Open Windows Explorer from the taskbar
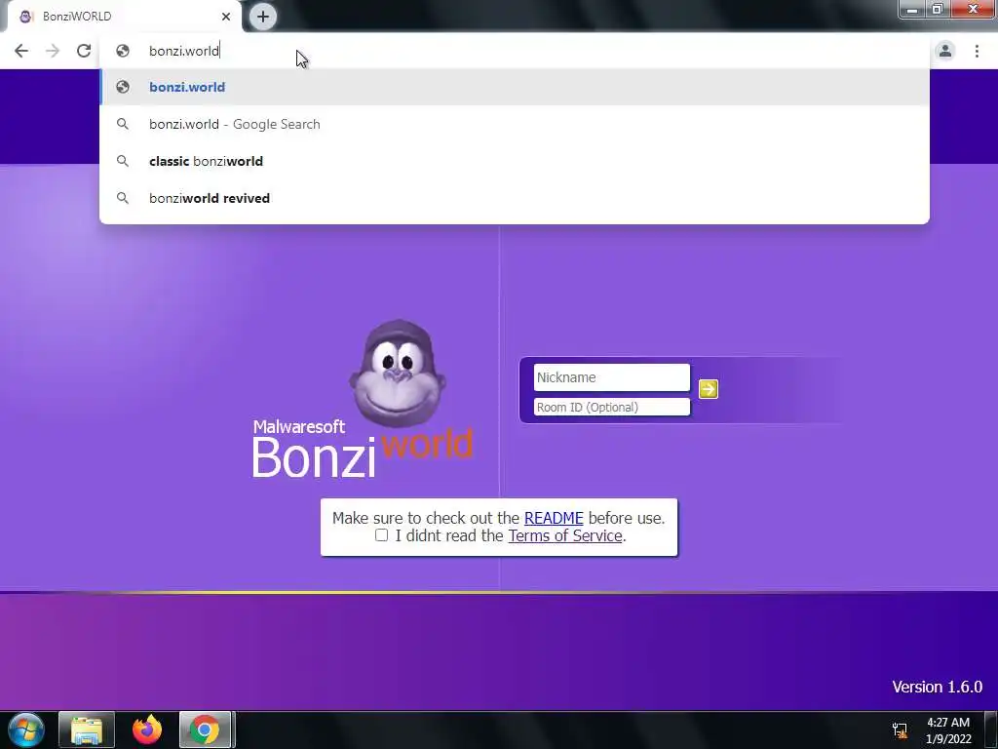This screenshot has height=749, width=998. tap(87, 729)
